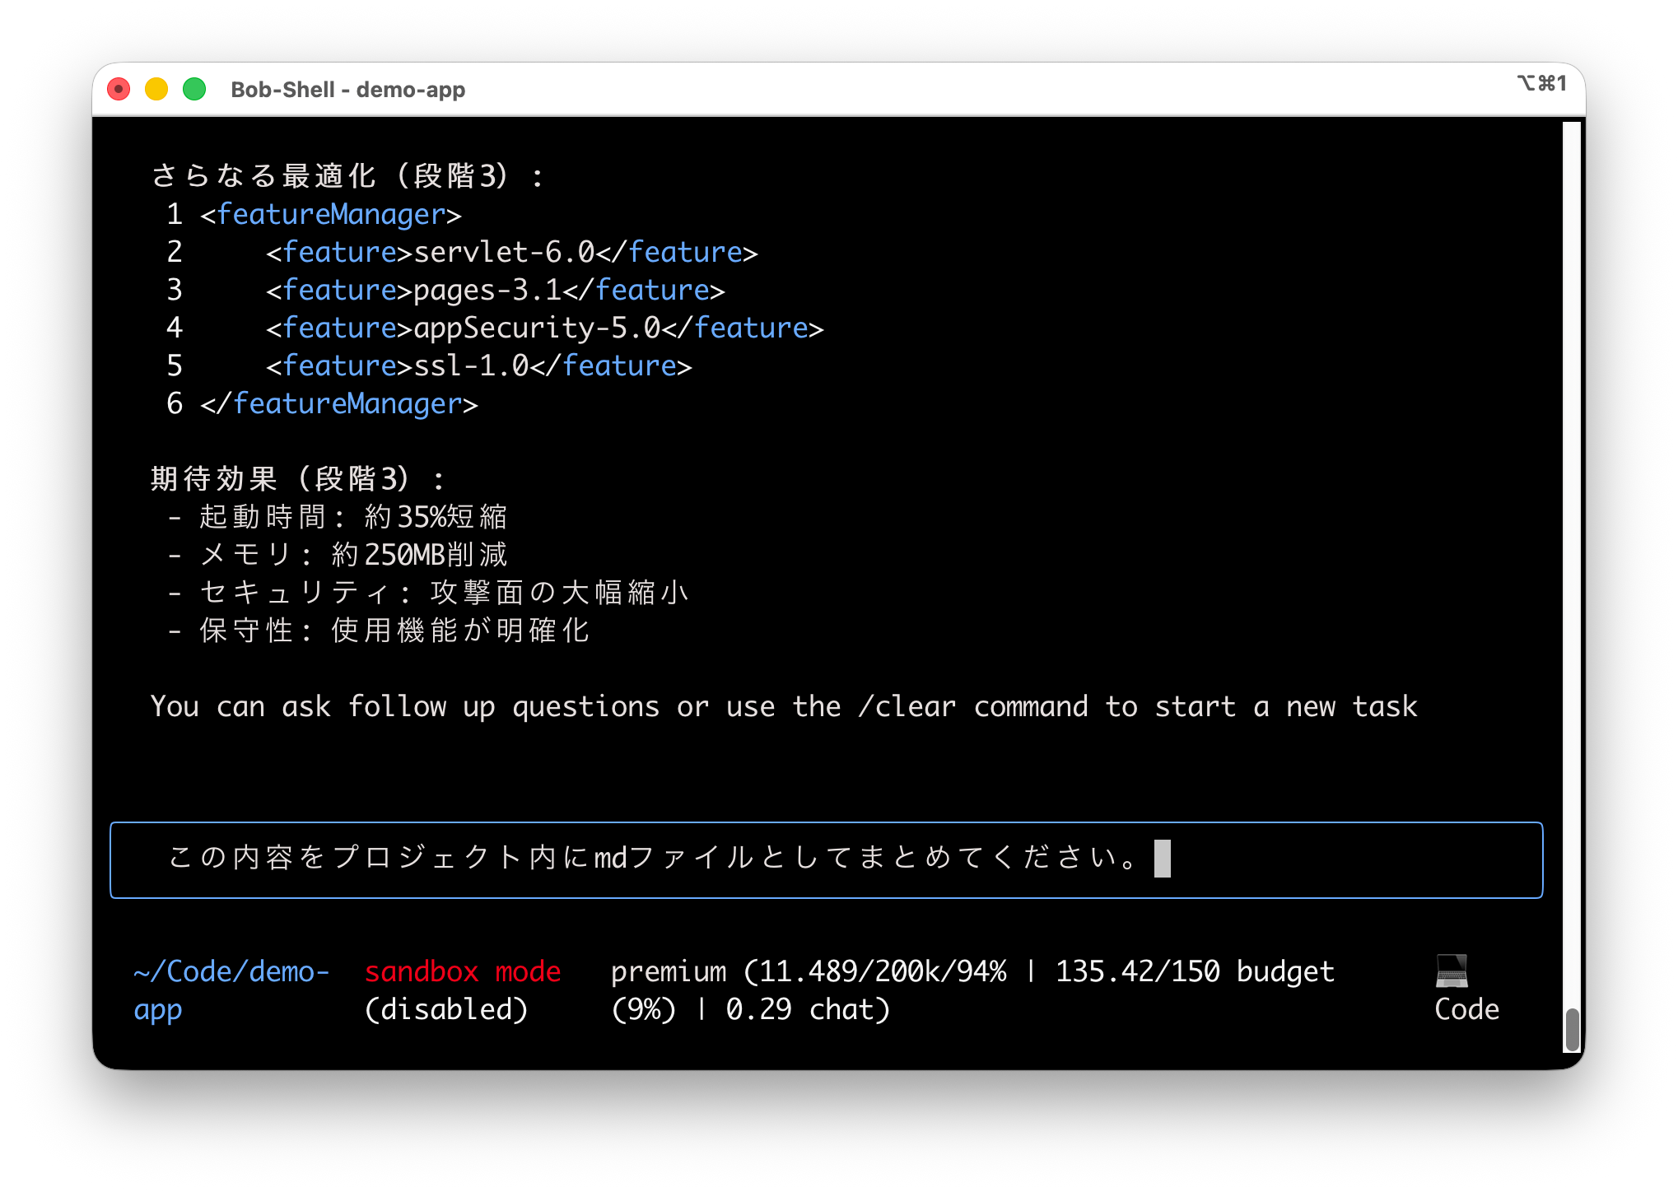Click the green zoom window button
This screenshot has width=1678, height=1192.
coord(194,89)
